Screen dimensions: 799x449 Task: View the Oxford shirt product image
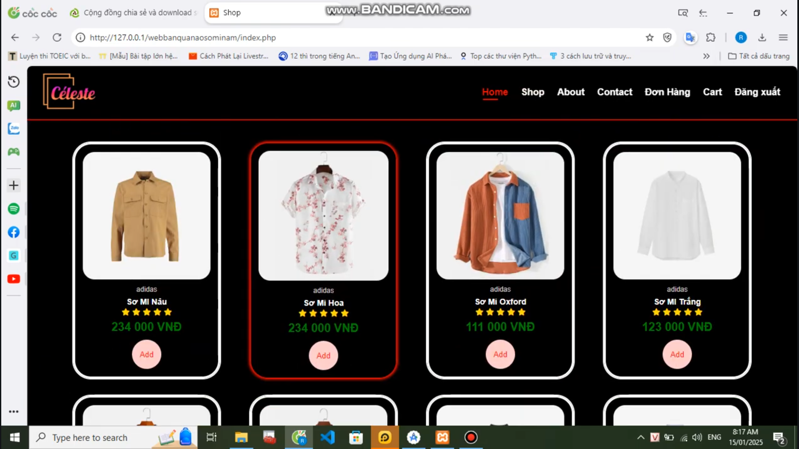click(x=500, y=215)
